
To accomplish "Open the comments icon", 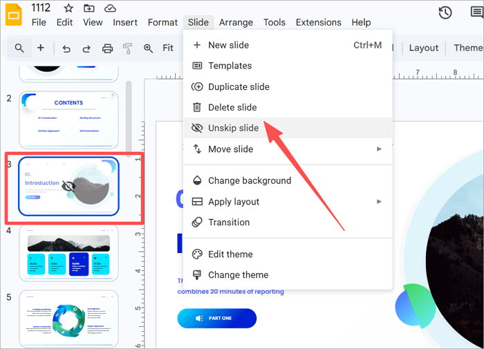I will click(477, 12).
